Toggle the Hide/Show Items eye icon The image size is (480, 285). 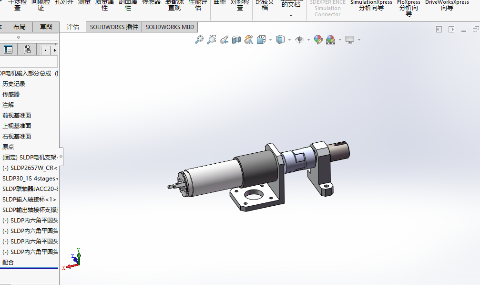click(299, 40)
